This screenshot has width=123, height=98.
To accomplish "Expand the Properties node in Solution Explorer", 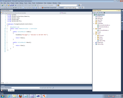I will click(94, 17).
